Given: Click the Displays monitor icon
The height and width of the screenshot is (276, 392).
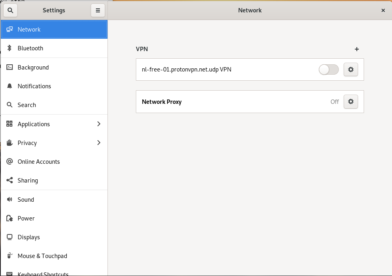Looking at the screenshot, I should [10, 237].
